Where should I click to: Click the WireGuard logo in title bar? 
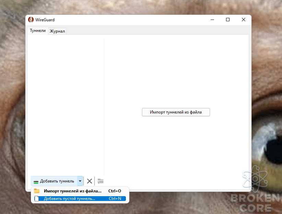tap(31, 20)
